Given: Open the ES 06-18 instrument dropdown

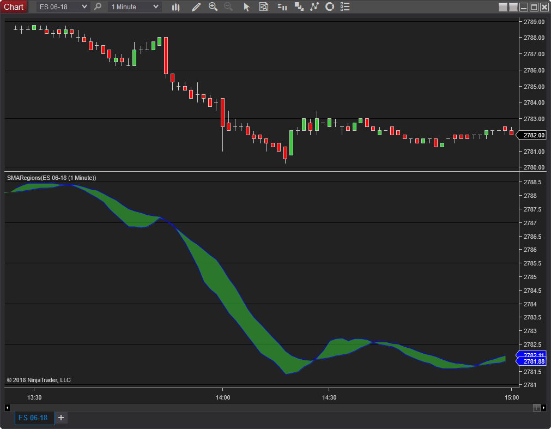Looking at the screenshot, I should tap(63, 7).
